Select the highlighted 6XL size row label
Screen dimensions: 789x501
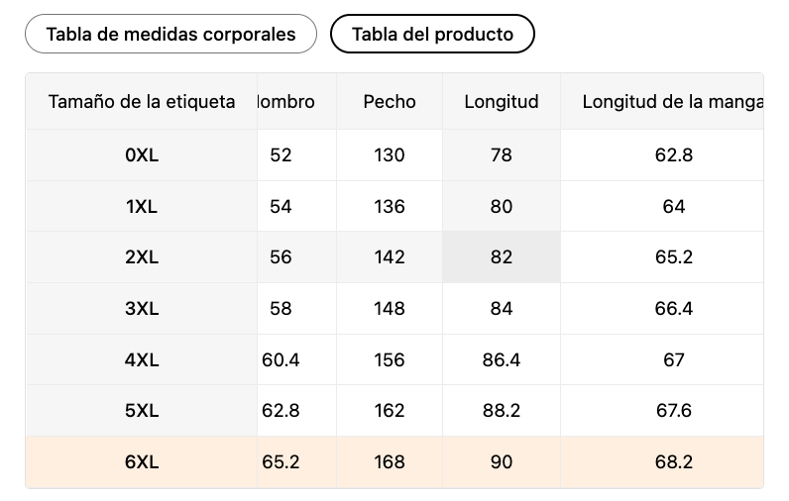click(142, 462)
